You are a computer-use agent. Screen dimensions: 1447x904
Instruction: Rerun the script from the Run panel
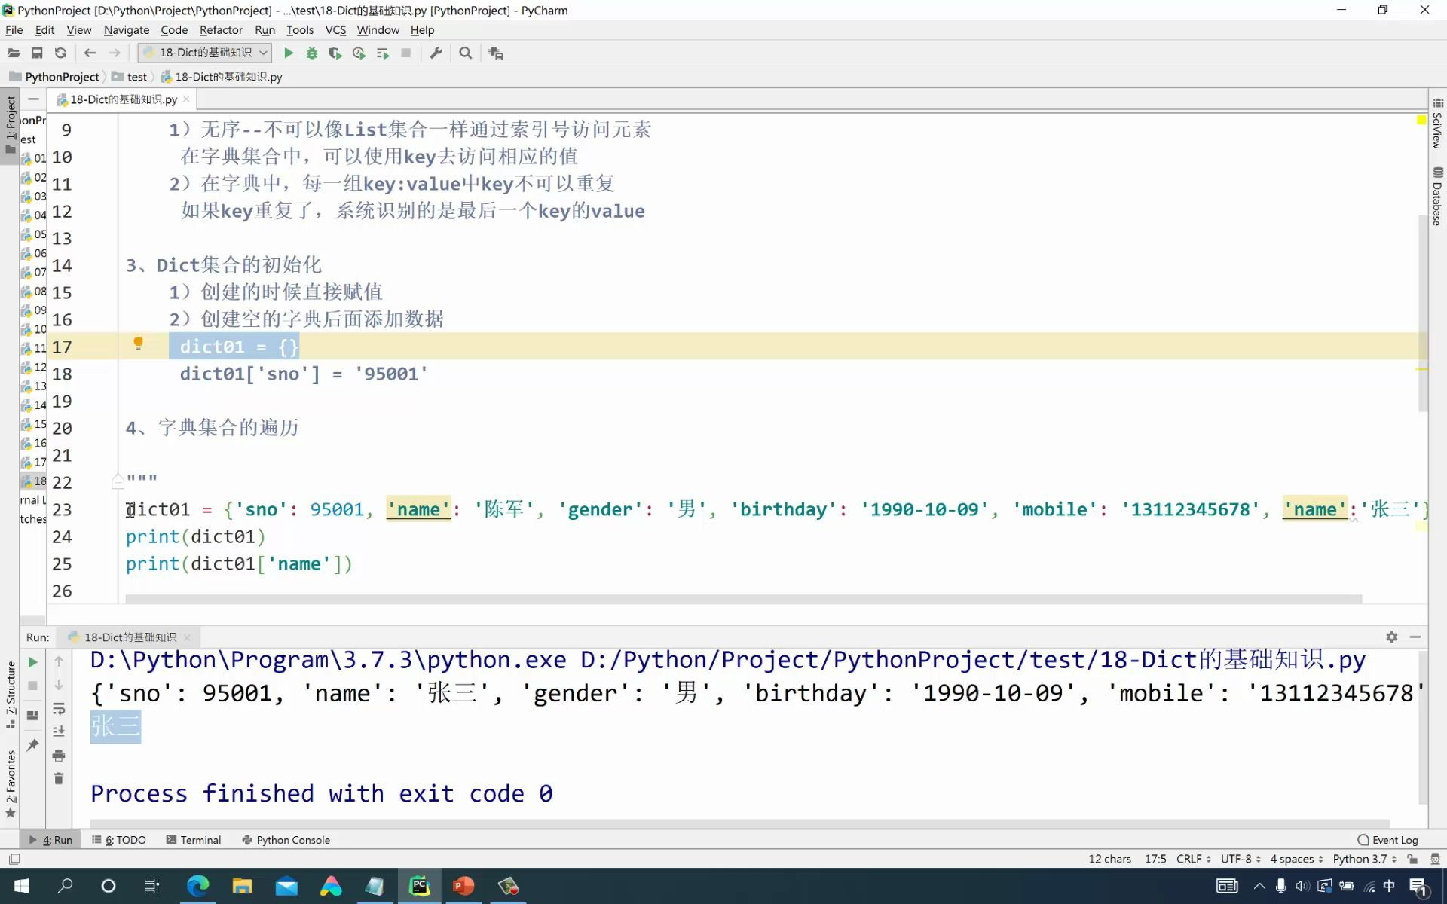(32, 662)
